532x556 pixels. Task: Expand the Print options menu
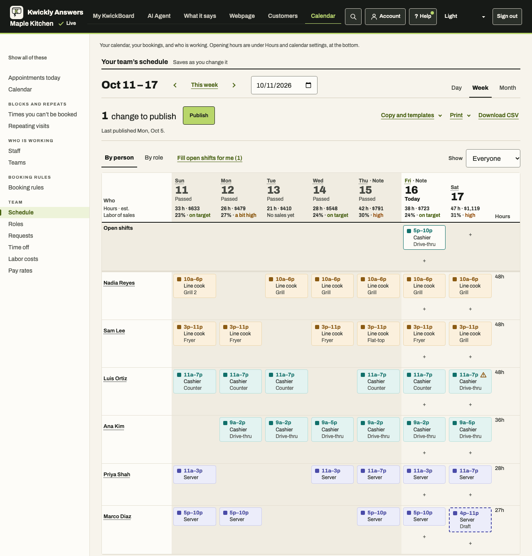(460, 116)
